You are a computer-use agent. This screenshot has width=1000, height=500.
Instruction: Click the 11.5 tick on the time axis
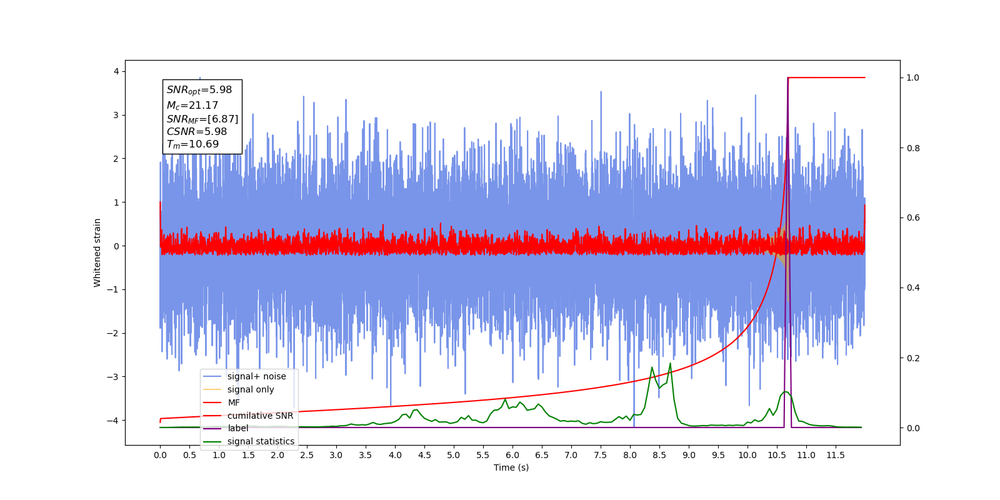pyautogui.click(x=836, y=455)
